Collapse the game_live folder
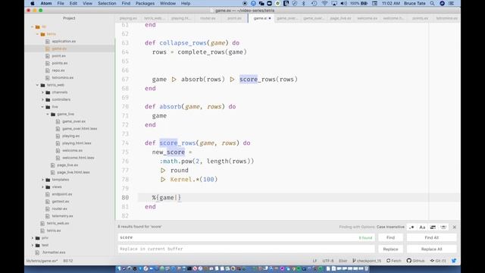The width and height of the screenshot is (485, 273). tap(48, 115)
